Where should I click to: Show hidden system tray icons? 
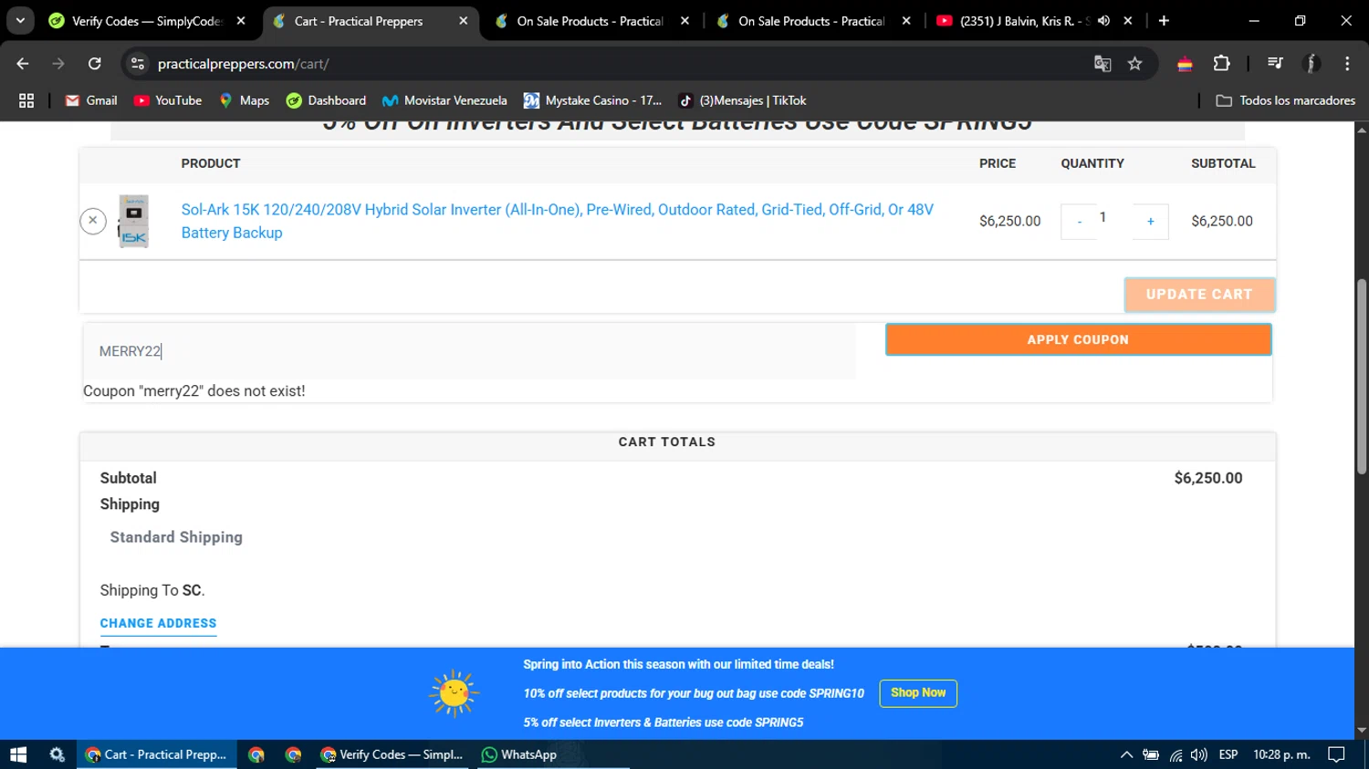point(1126,754)
